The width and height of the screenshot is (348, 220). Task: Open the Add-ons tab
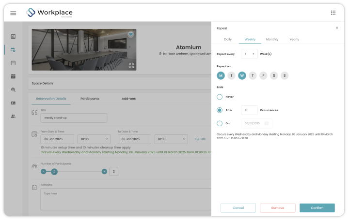point(129,99)
